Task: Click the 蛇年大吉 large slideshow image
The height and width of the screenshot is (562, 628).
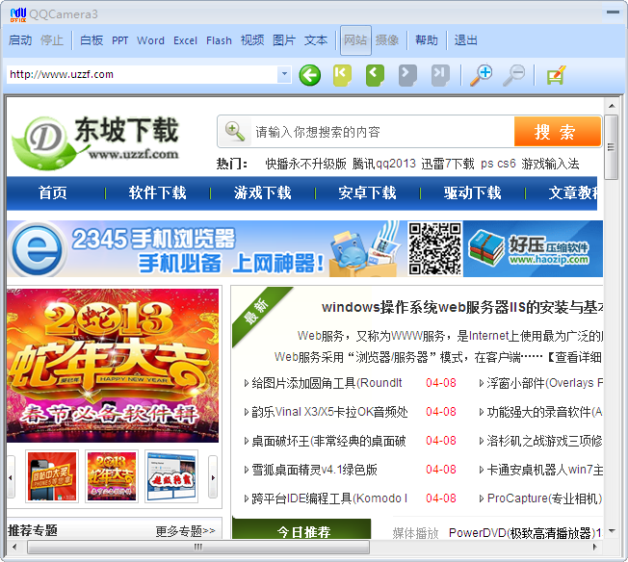Action: pos(113,365)
